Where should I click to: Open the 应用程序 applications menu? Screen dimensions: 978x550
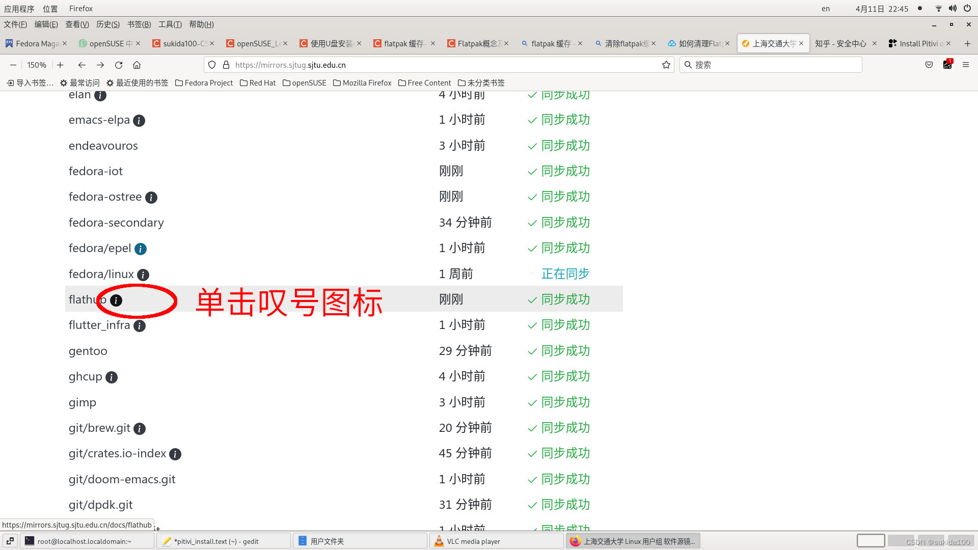click(19, 9)
